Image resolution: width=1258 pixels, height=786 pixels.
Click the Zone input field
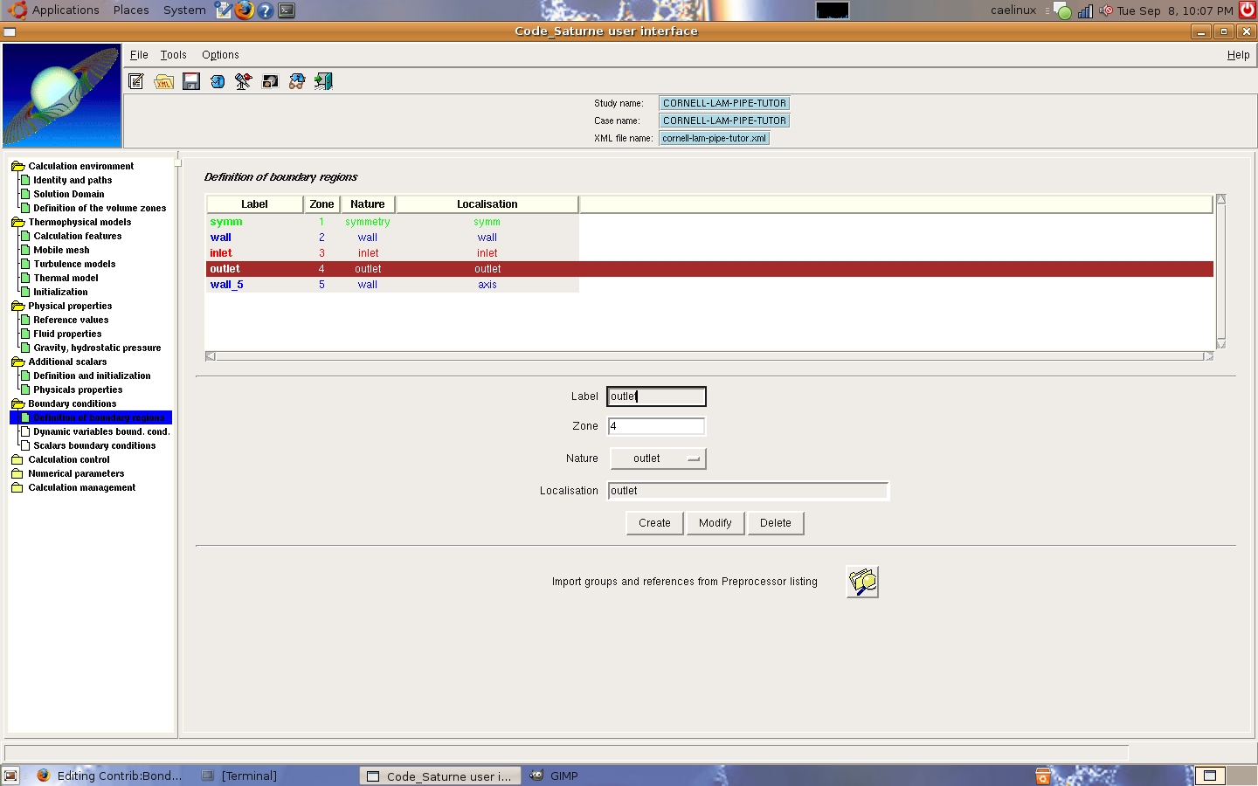pos(656,426)
